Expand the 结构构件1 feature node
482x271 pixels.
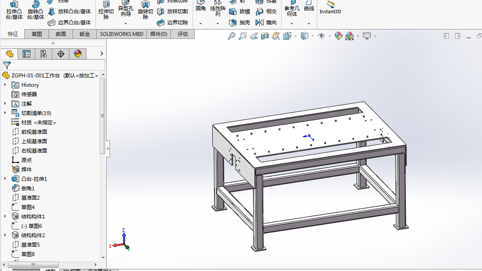(5, 216)
